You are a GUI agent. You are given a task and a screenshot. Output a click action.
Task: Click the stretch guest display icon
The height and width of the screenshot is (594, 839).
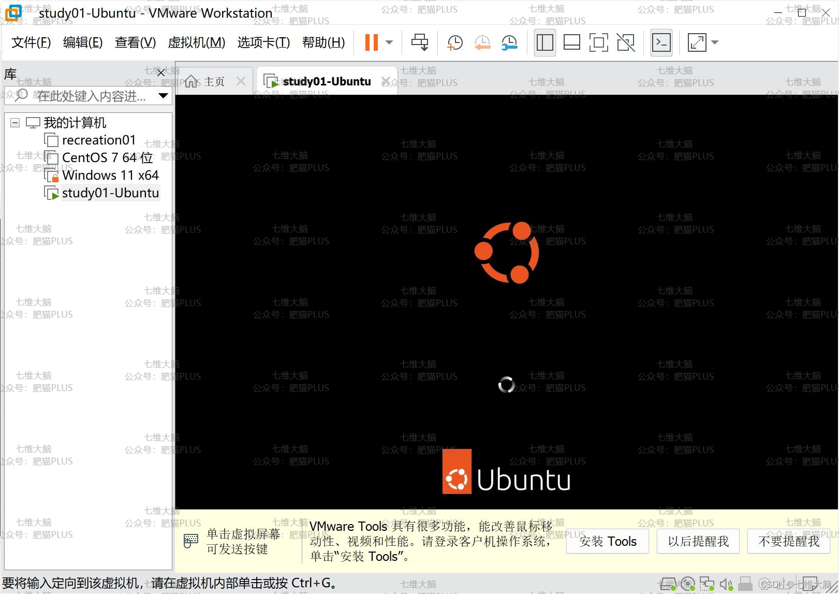click(697, 42)
